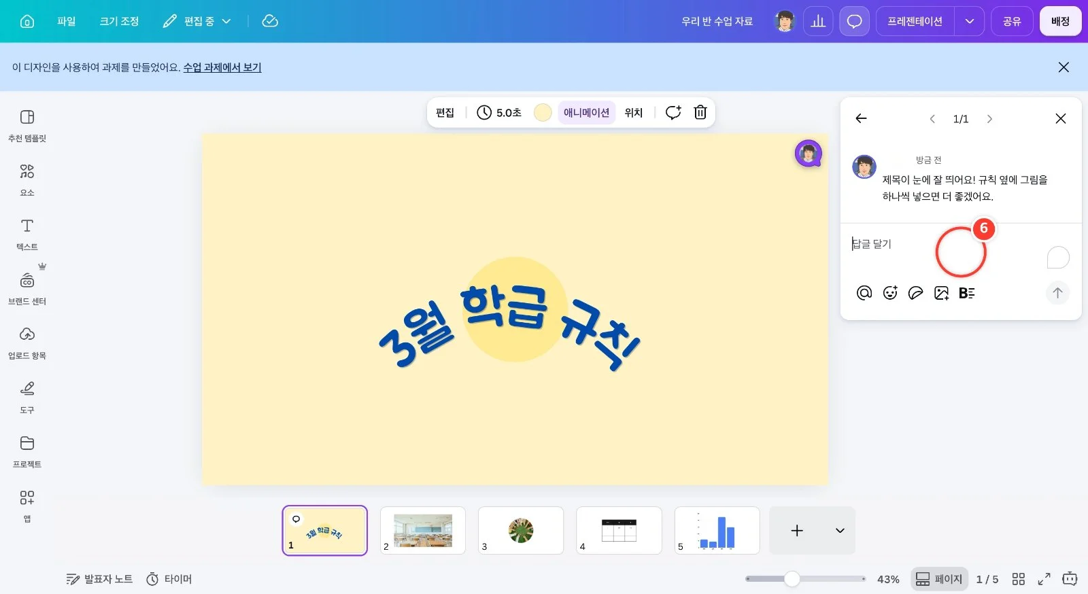Insert a mention with the @ icon
The height and width of the screenshot is (594, 1088).
[864, 293]
